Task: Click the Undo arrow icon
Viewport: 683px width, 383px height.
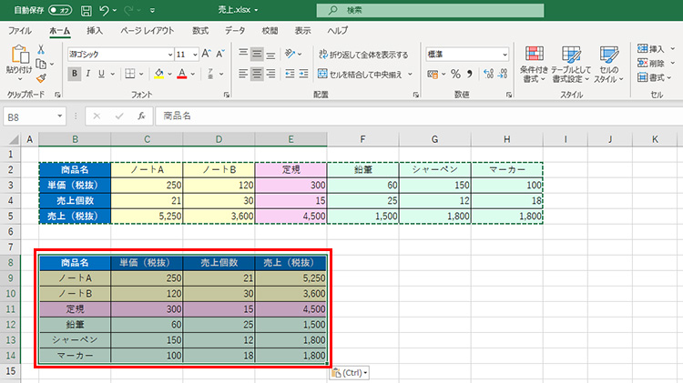Action: [105, 11]
